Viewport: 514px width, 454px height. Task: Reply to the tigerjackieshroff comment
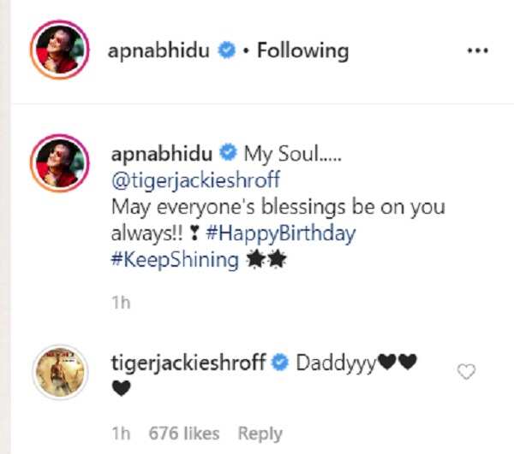(x=260, y=433)
